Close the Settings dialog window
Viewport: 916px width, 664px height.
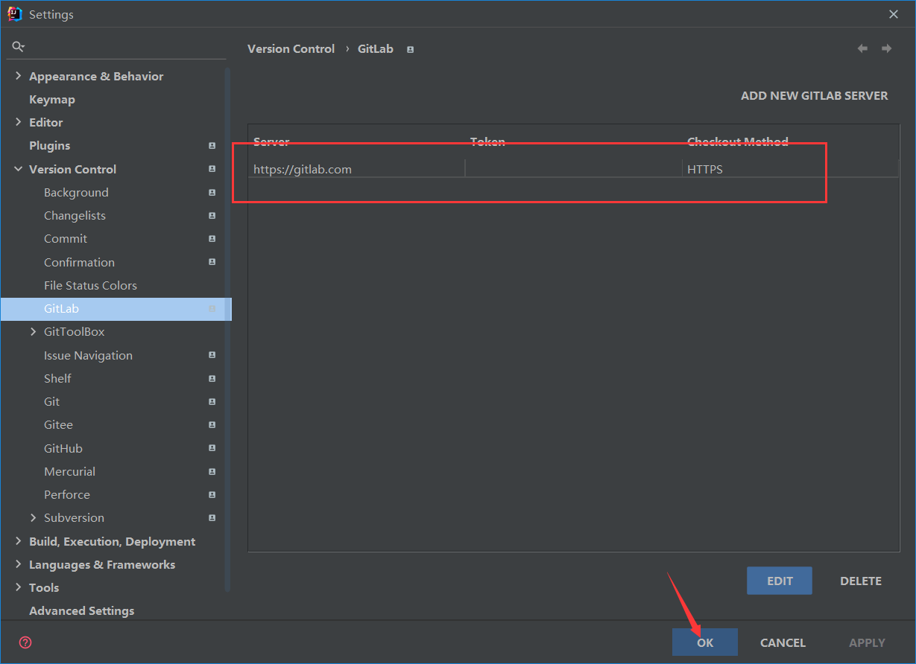[x=894, y=14]
